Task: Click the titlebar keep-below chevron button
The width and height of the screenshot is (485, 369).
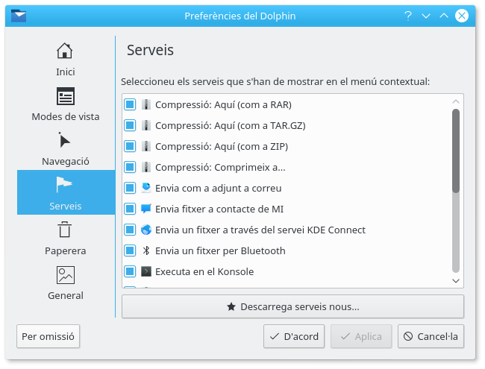Action: click(x=426, y=15)
